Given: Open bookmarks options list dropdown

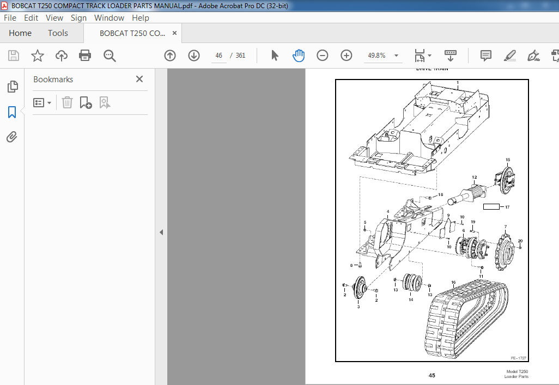Looking at the screenshot, I should coord(42,103).
